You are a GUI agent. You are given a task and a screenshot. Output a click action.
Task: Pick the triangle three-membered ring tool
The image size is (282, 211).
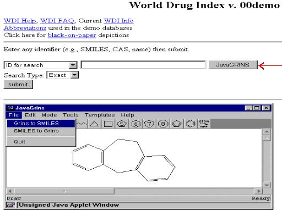click(94, 124)
